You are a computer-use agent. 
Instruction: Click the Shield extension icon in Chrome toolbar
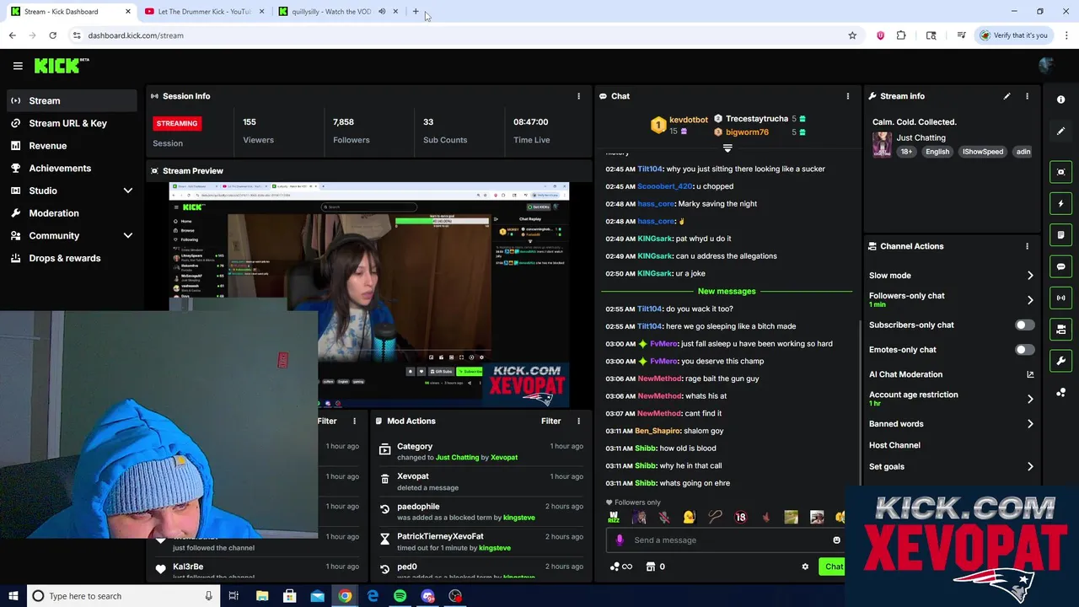tap(880, 35)
